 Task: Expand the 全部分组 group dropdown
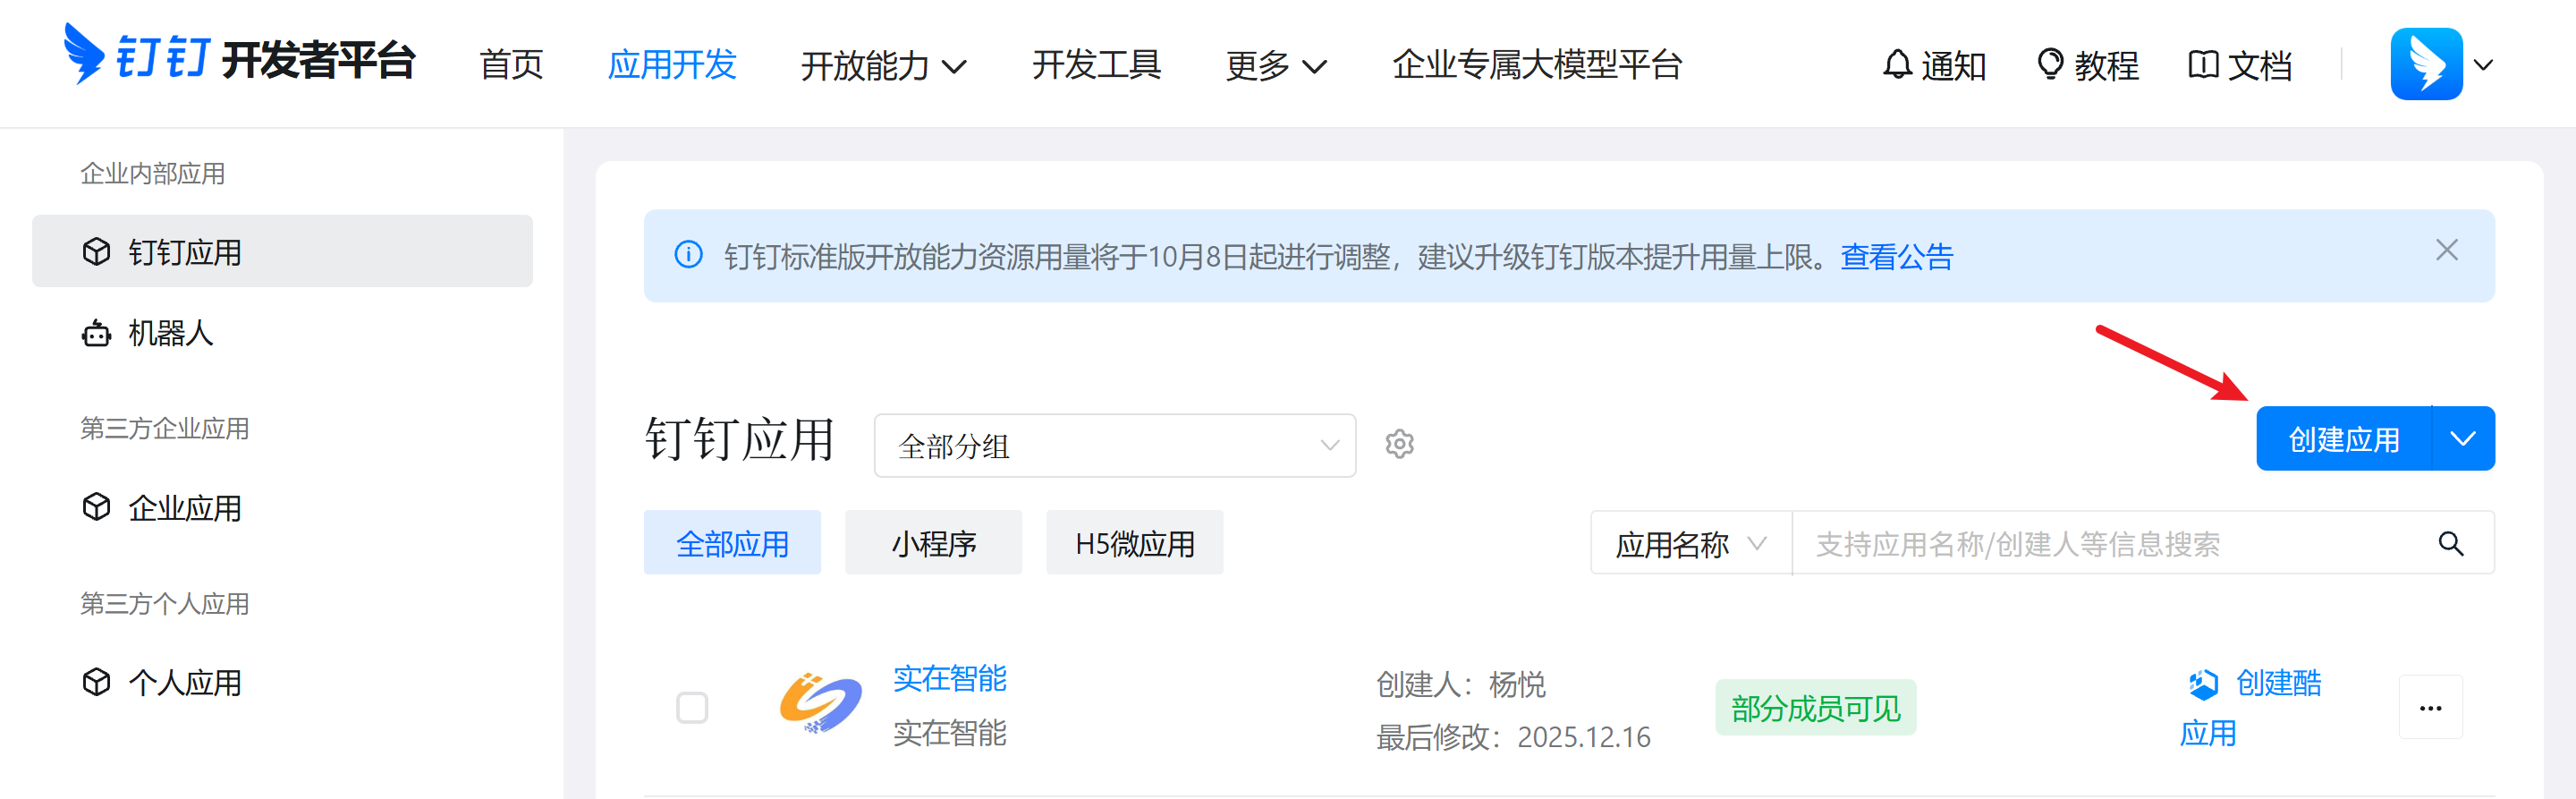coord(1114,445)
